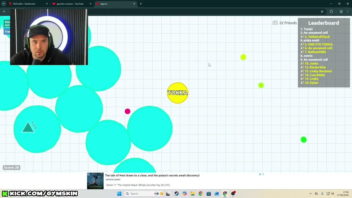The image size is (352, 198).
Task: Open OBS Studio from the taskbar
Action: point(233,194)
